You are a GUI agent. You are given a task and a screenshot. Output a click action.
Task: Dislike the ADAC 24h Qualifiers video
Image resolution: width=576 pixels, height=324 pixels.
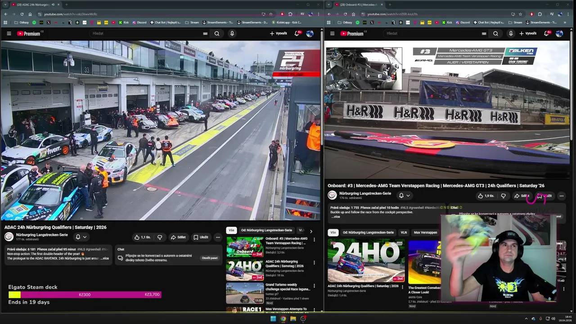click(160, 237)
